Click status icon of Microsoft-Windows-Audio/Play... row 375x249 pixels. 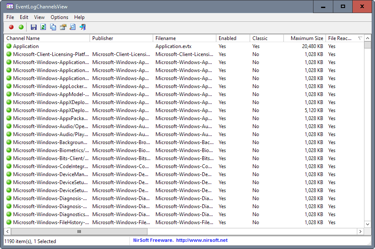pos(9,134)
